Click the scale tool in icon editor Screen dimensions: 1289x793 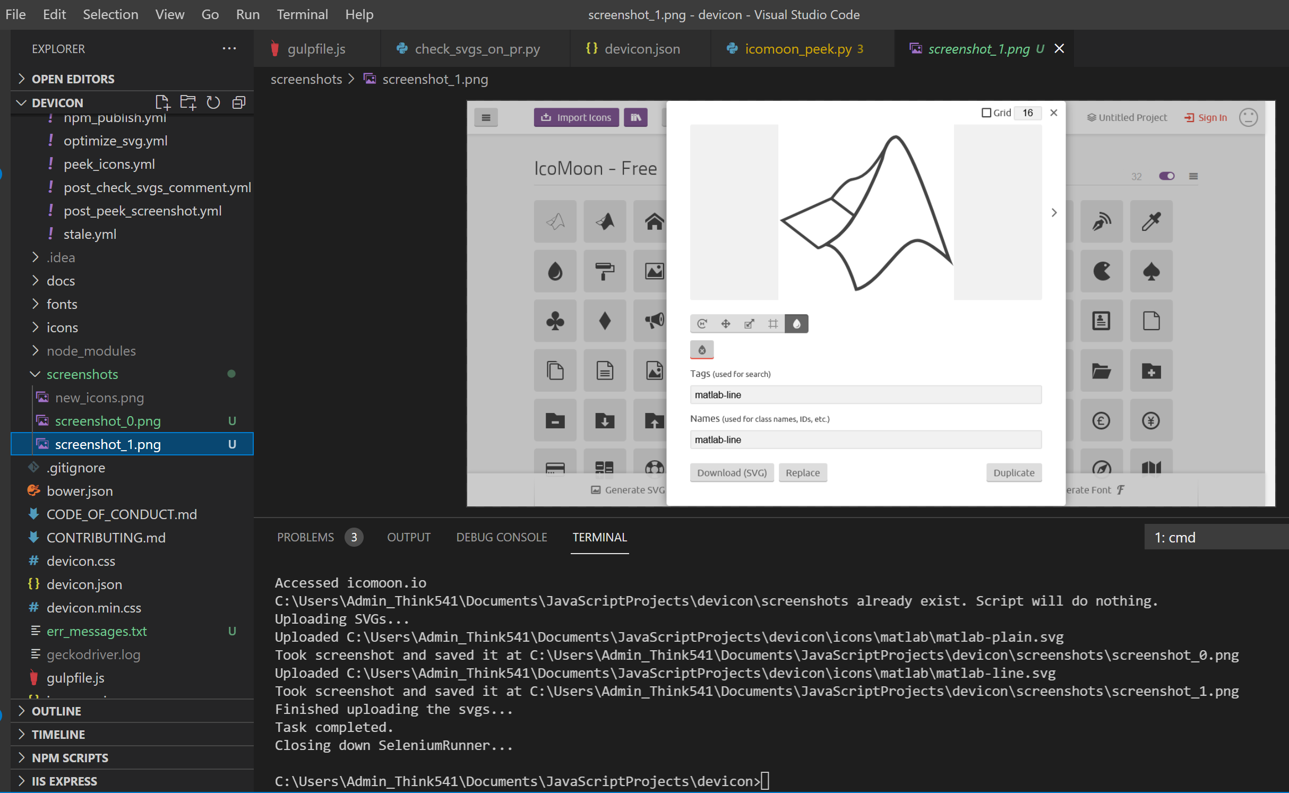pos(749,324)
